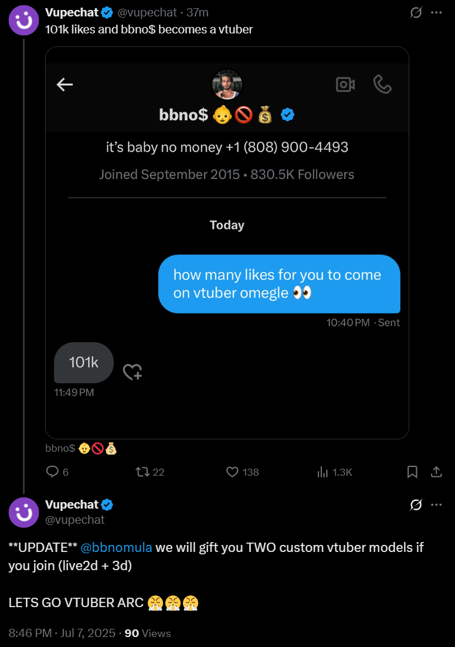
Task: Click the 37m timestamp link
Action: pyautogui.click(x=197, y=12)
